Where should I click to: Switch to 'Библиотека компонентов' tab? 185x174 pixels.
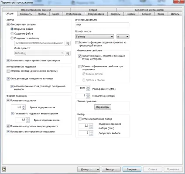point(149,10)
